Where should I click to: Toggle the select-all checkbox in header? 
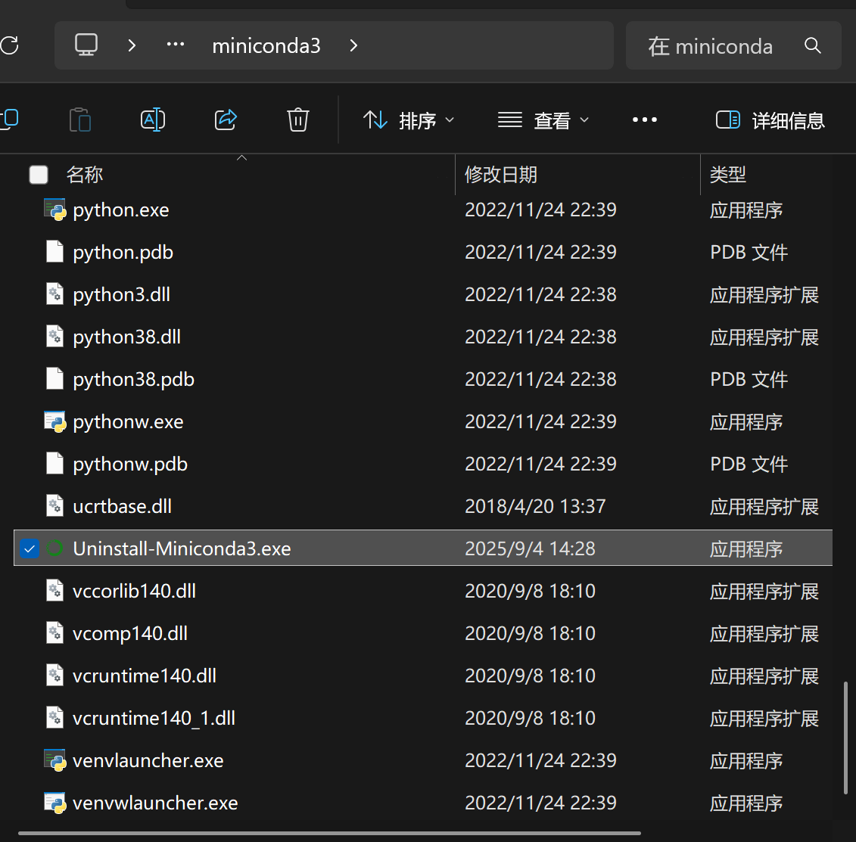38,175
